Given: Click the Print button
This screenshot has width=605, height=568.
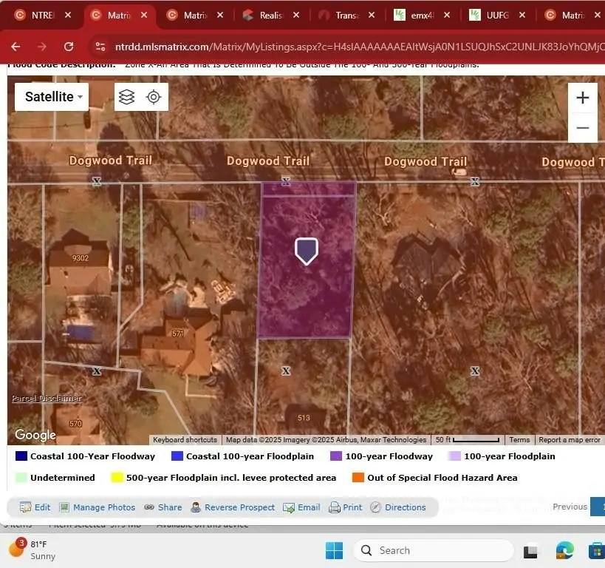Looking at the screenshot, I should tap(345, 507).
